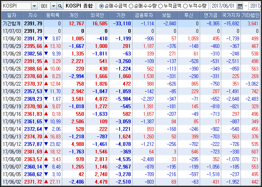Click the 기간합계 기관 total -33,110
This screenshot has width=262, height=187.
pos(122,23)
